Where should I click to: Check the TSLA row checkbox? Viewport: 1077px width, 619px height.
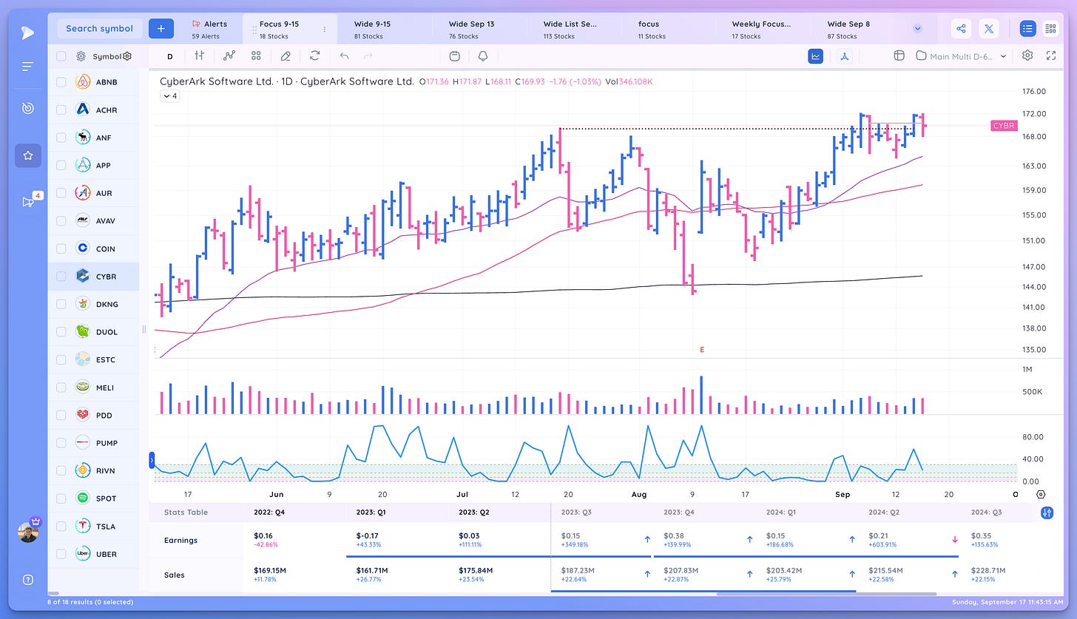click(61, 526)
